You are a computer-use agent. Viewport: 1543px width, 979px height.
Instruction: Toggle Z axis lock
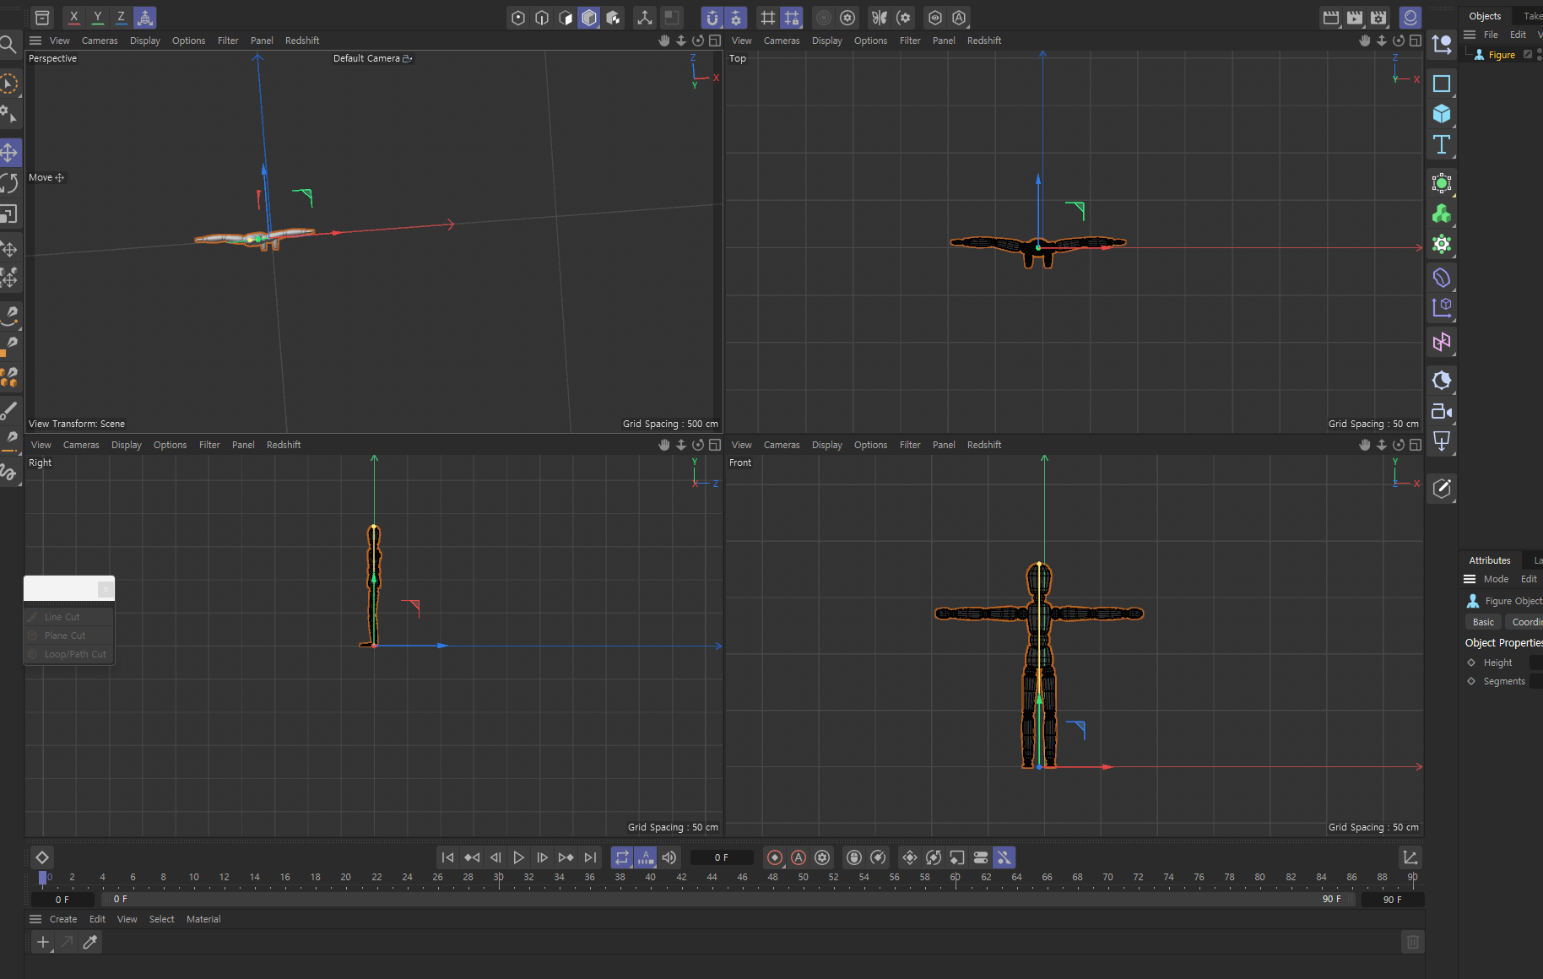click(x=122, y=17)
